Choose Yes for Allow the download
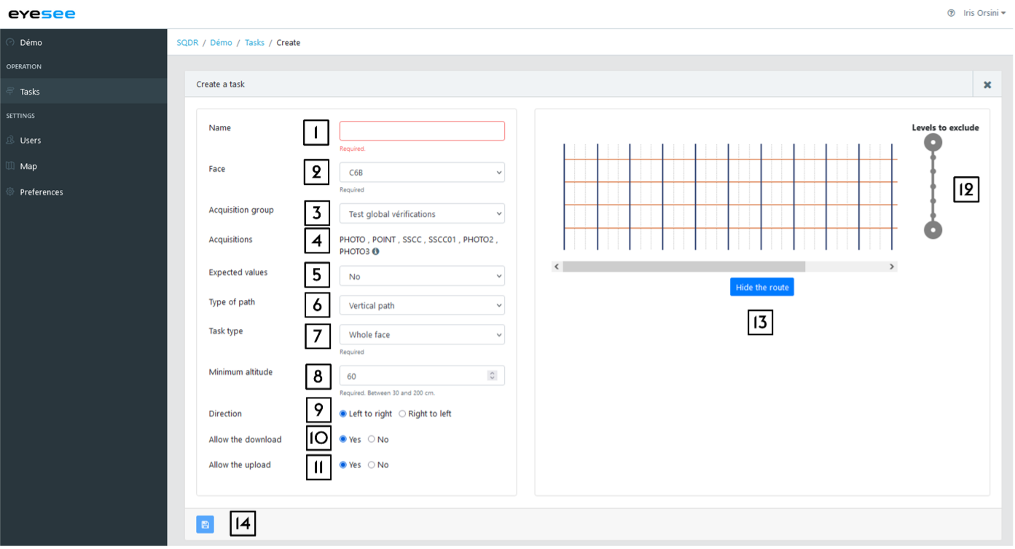This screenshot has height=549, width=1015. coord(343,440)
